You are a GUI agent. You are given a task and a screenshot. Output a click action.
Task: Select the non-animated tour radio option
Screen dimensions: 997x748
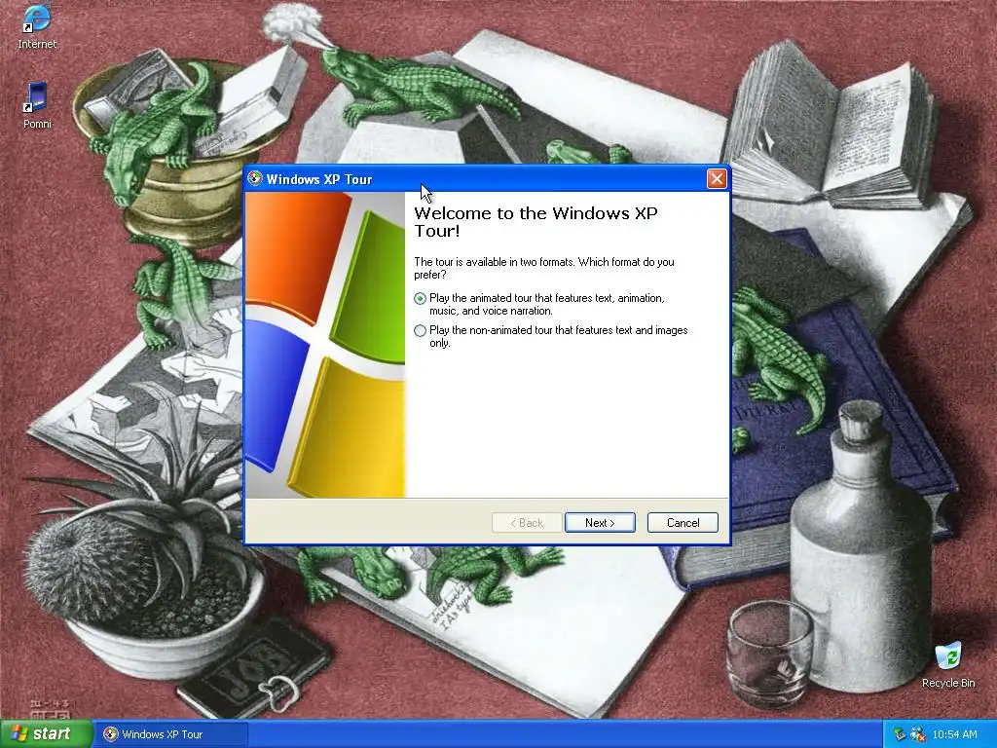point(420,331)
